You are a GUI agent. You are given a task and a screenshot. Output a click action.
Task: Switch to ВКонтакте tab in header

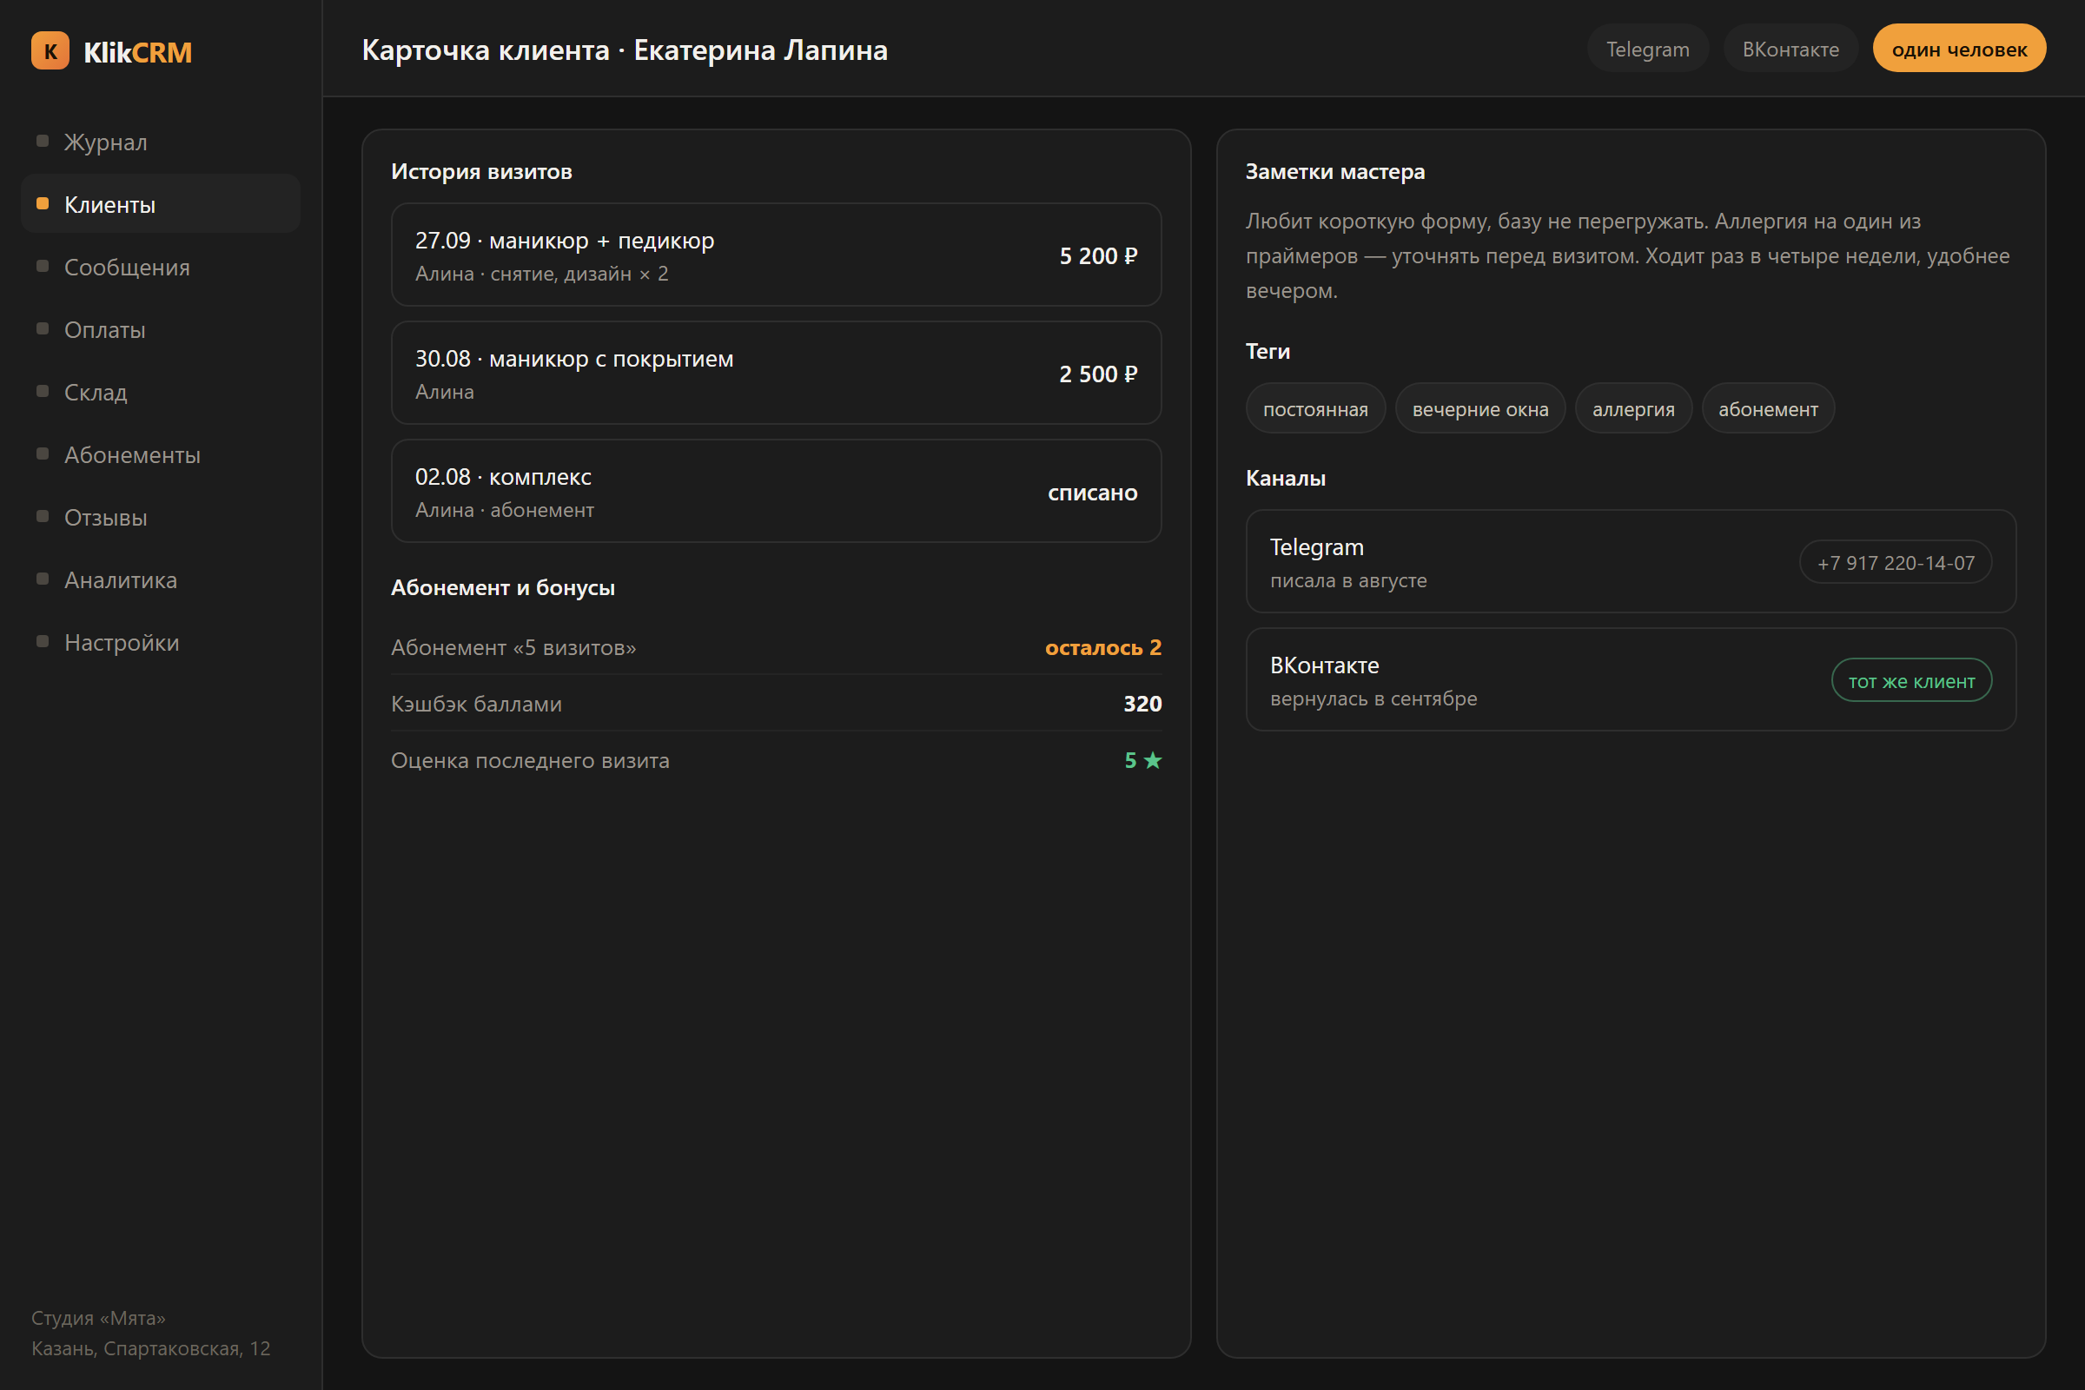click(x=1790, y=49)
